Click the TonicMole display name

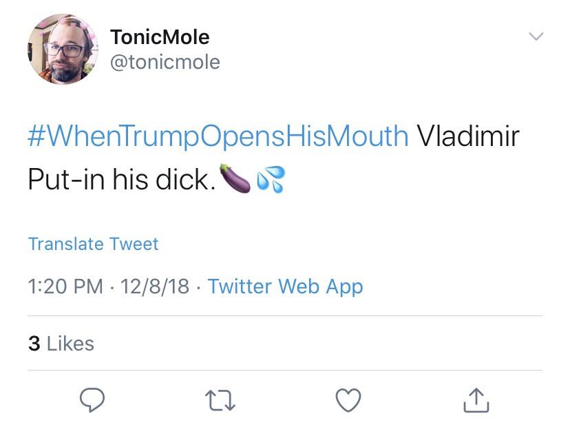pyautogui.click(x=159, y=37)
